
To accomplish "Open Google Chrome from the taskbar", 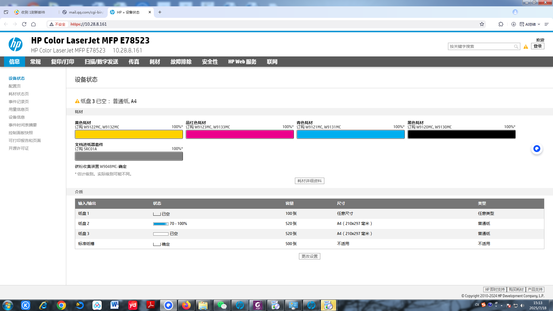I will tap(61, 305).
